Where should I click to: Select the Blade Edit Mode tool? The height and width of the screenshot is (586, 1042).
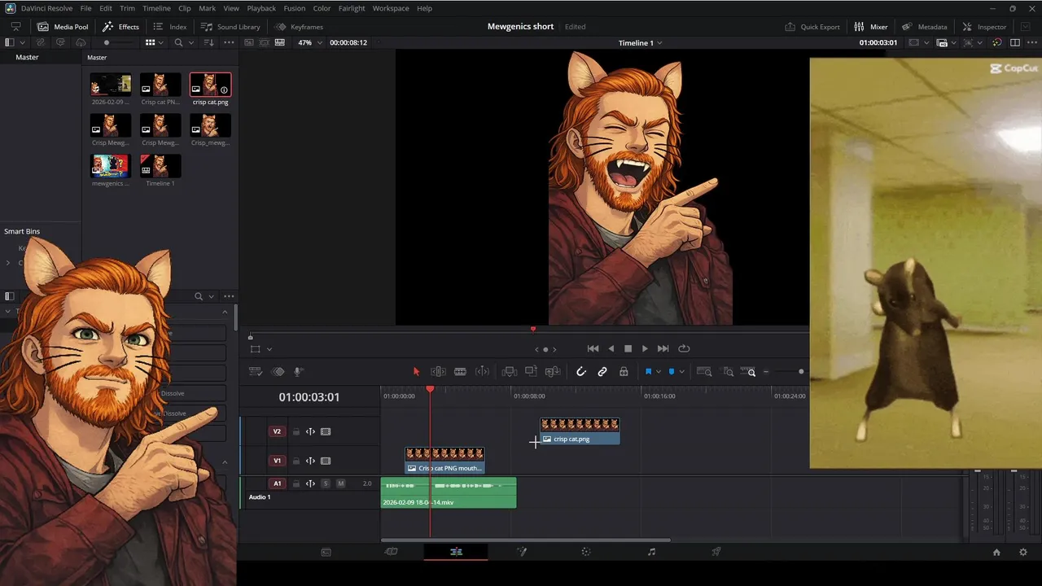[460, 371]
